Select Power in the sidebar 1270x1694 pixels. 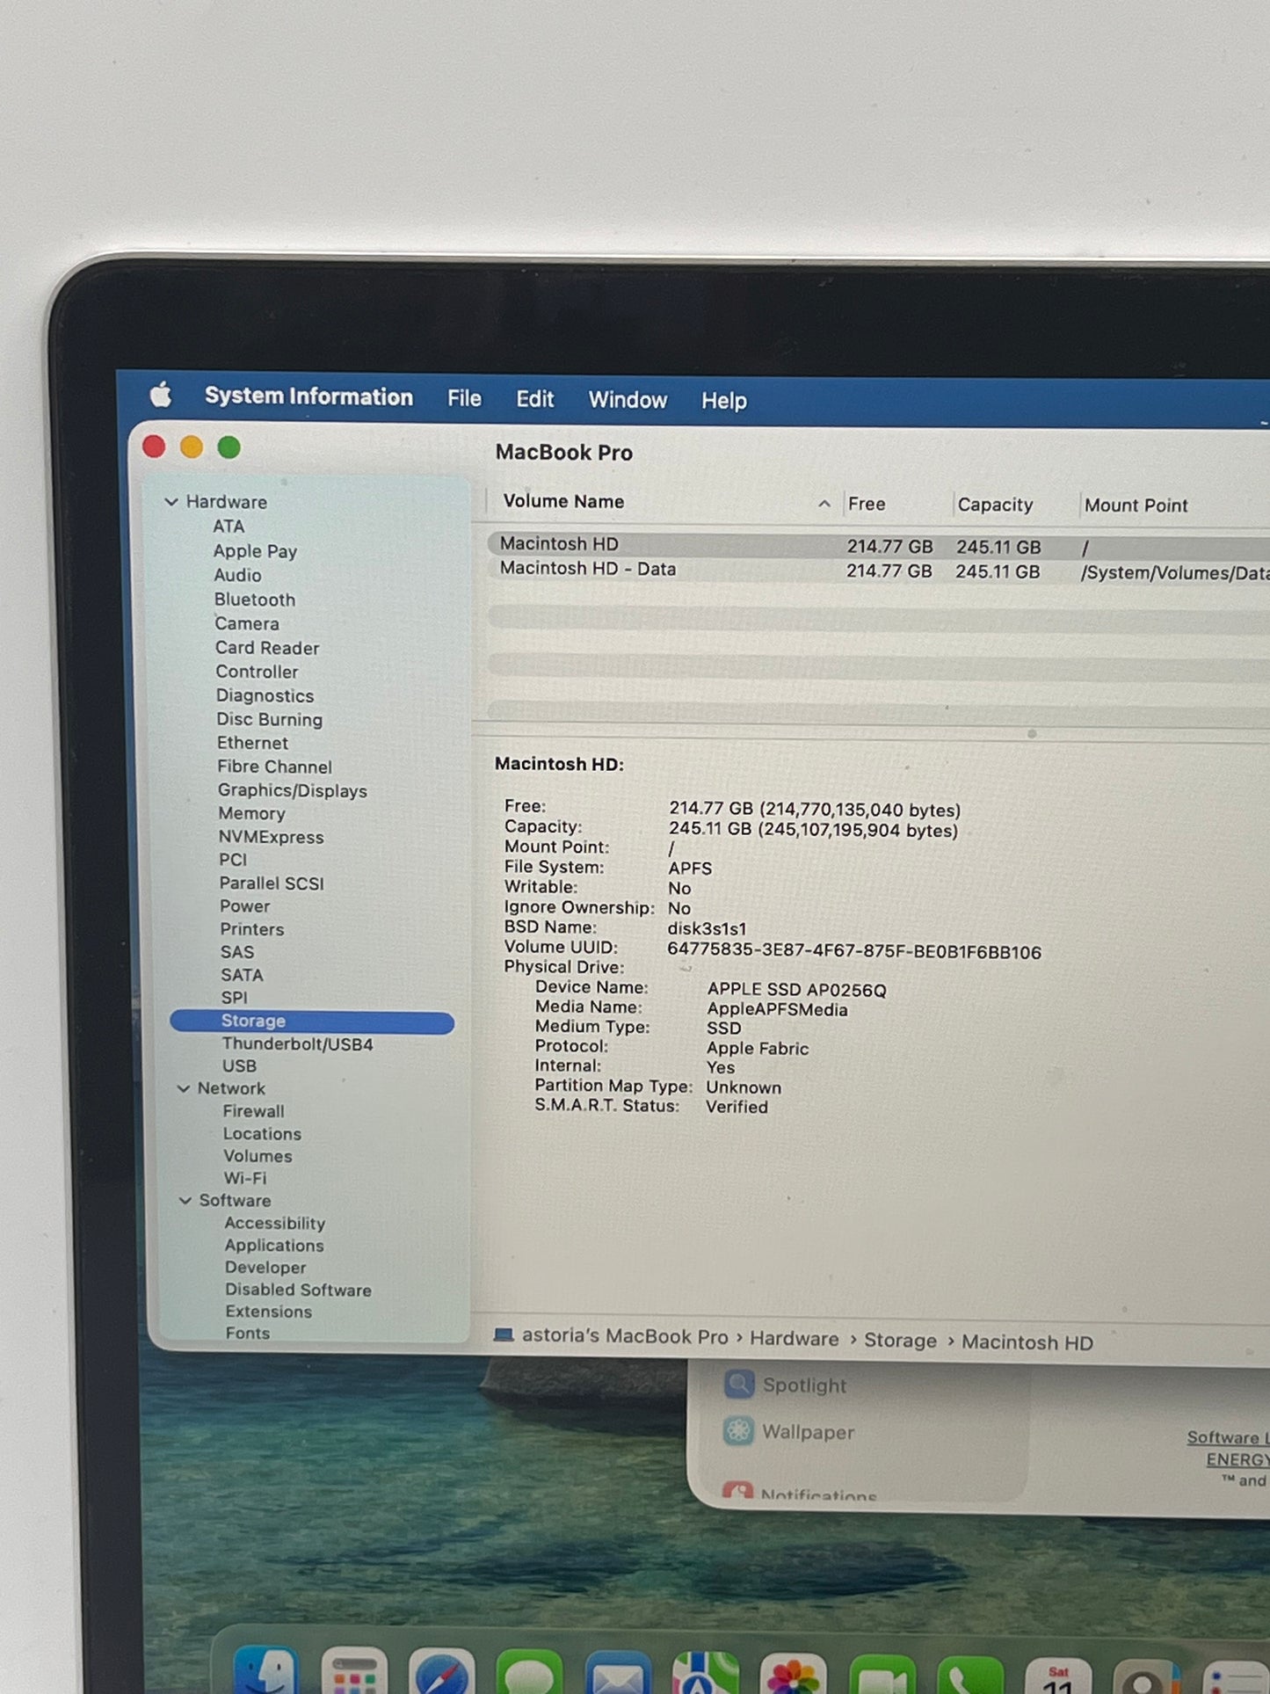[244, 906]
